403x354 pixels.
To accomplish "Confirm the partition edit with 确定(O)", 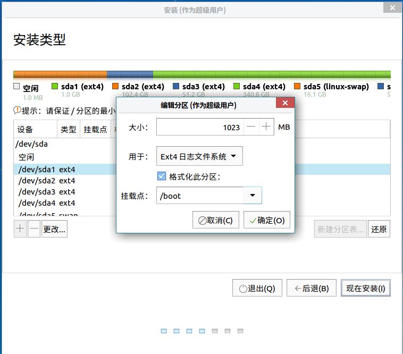I will point(267,220).
